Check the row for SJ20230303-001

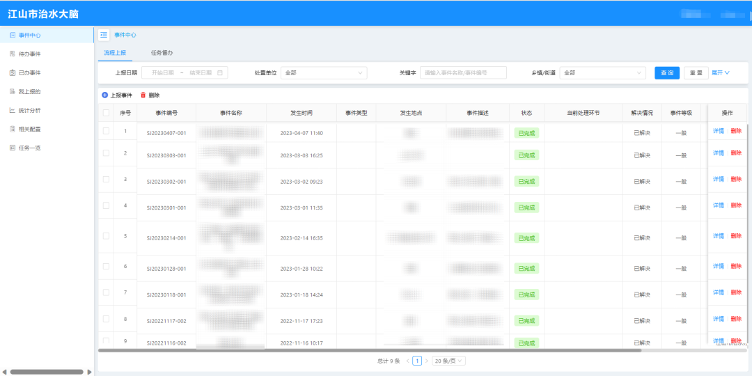tap(106, 153)
